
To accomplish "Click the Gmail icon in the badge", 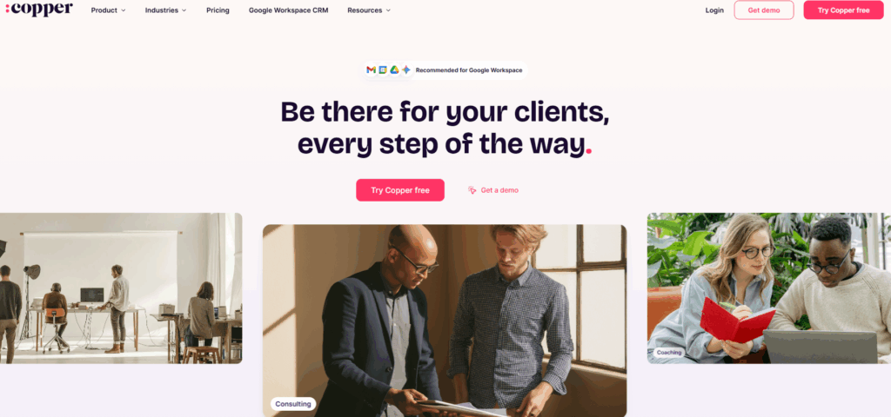I will tap(371, 69).
